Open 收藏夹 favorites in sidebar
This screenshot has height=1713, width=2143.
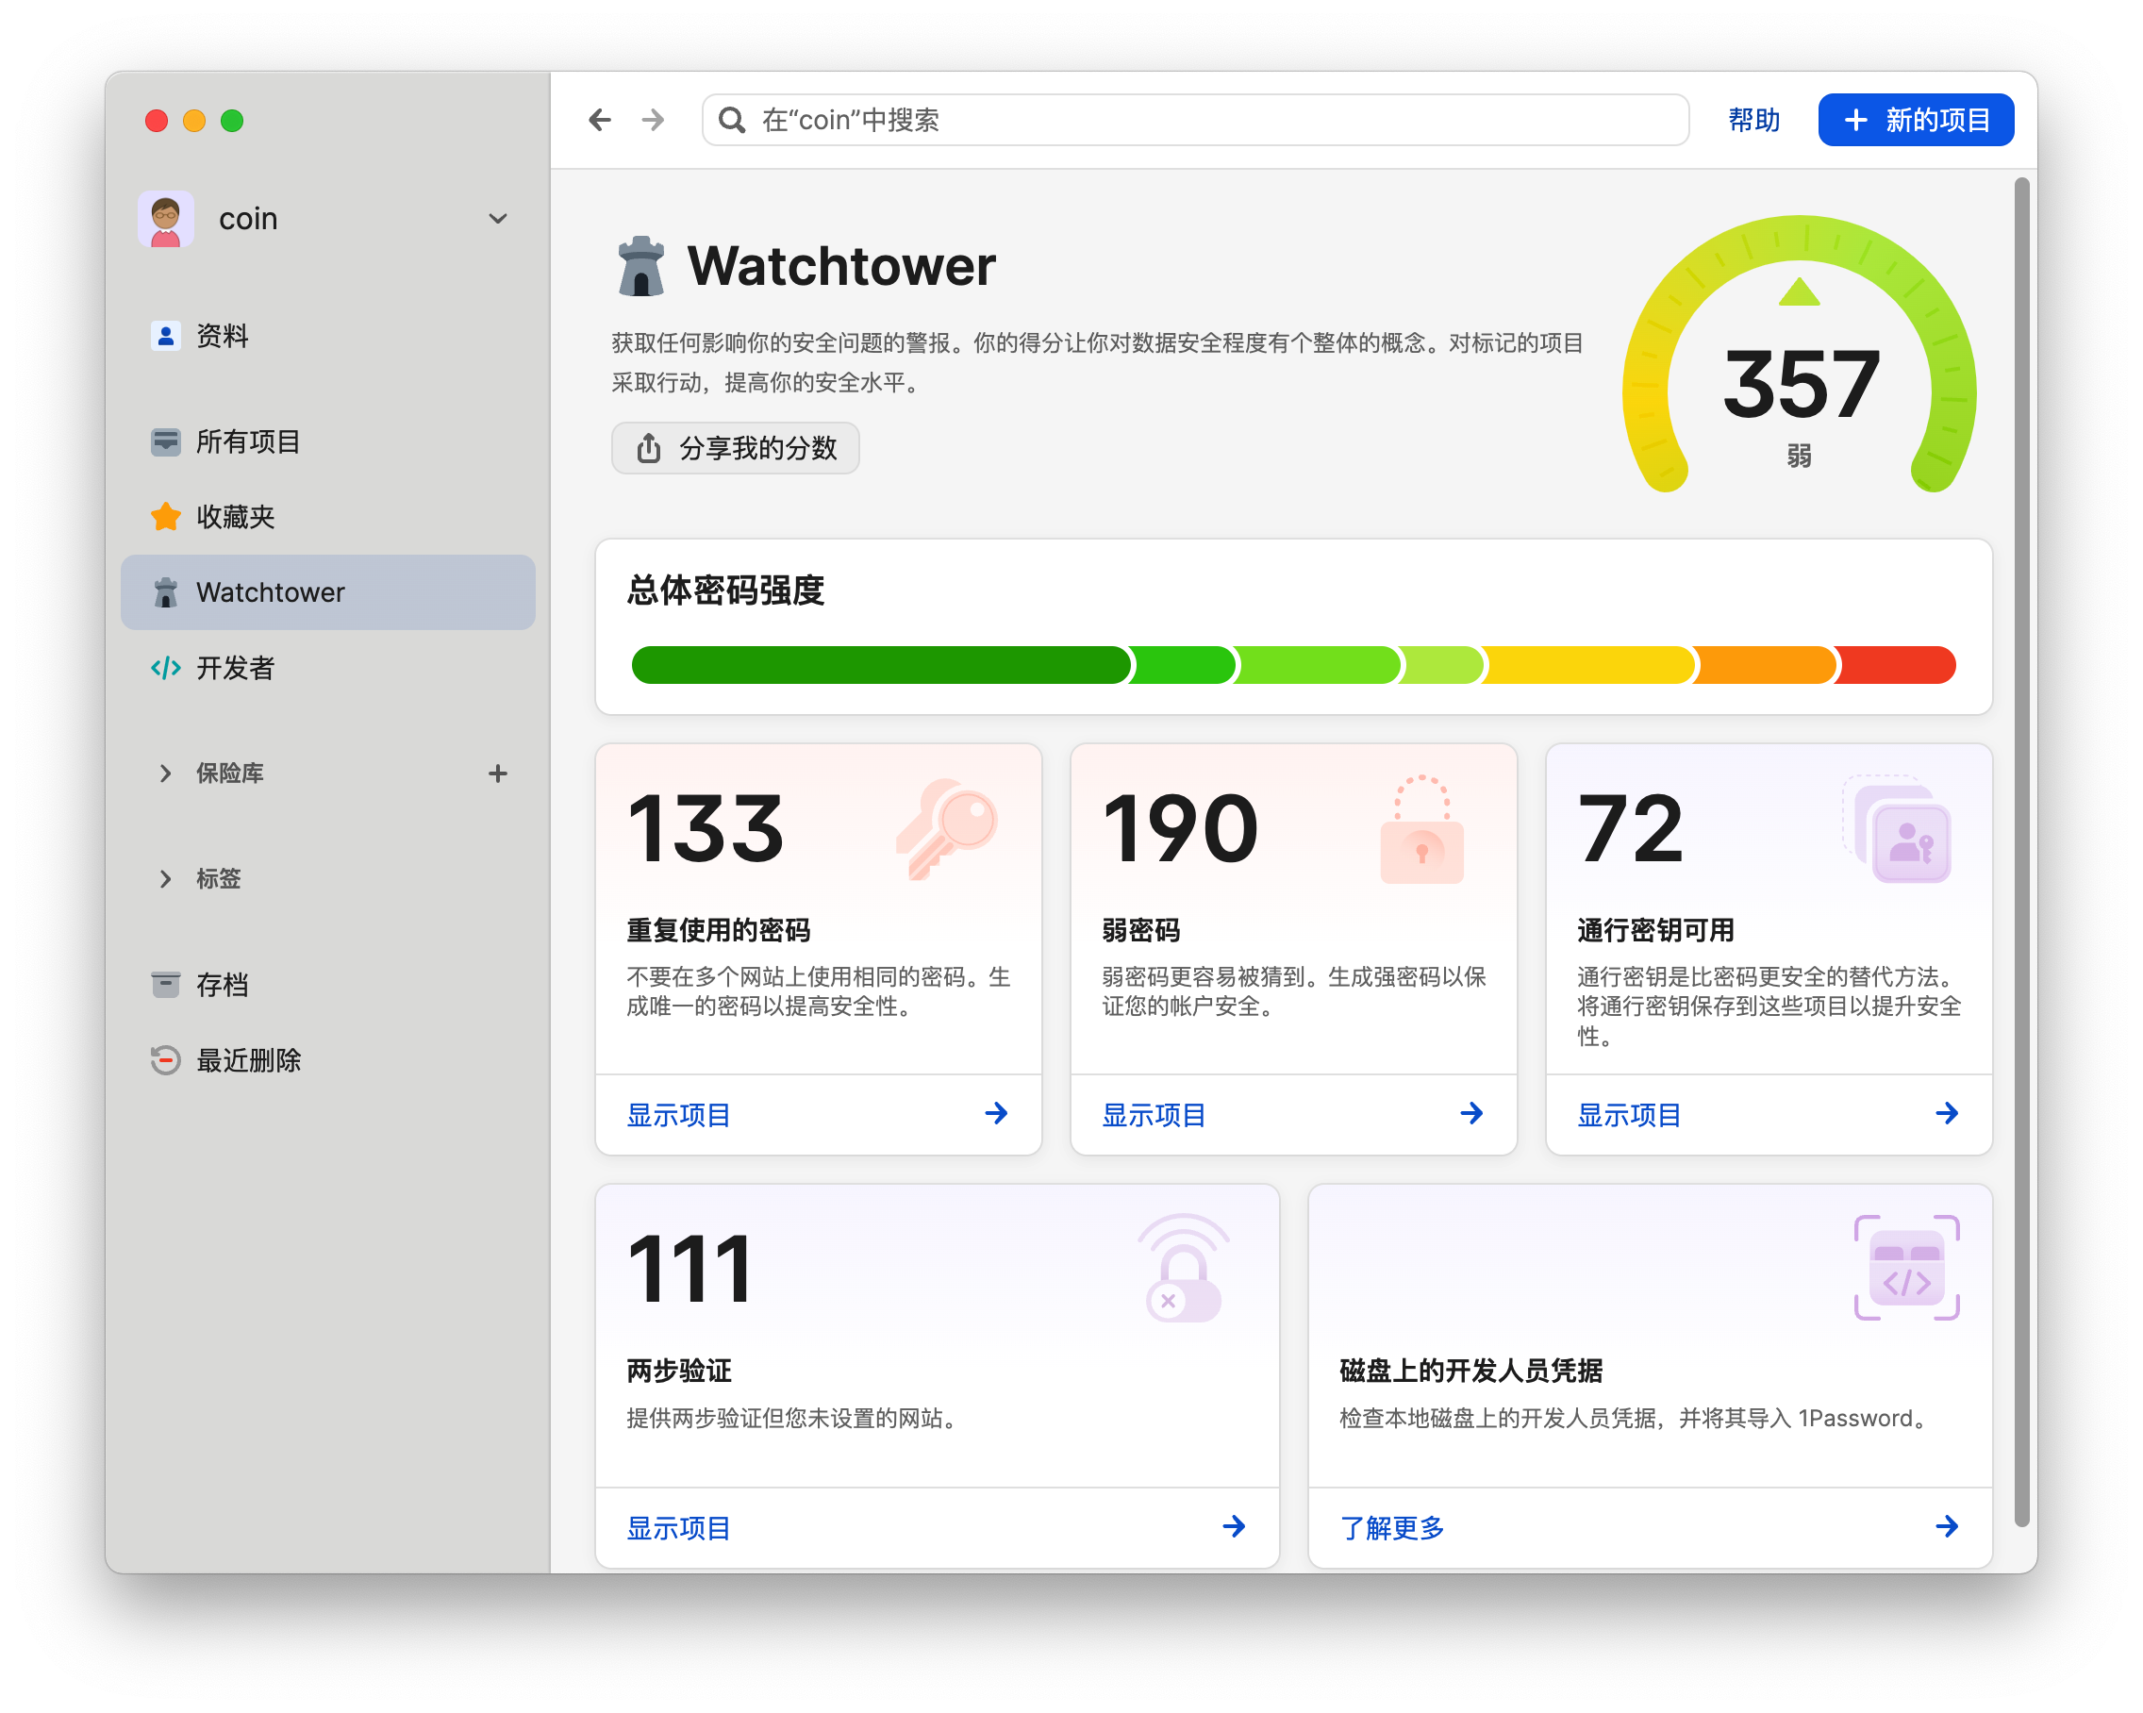coord(328,517)
